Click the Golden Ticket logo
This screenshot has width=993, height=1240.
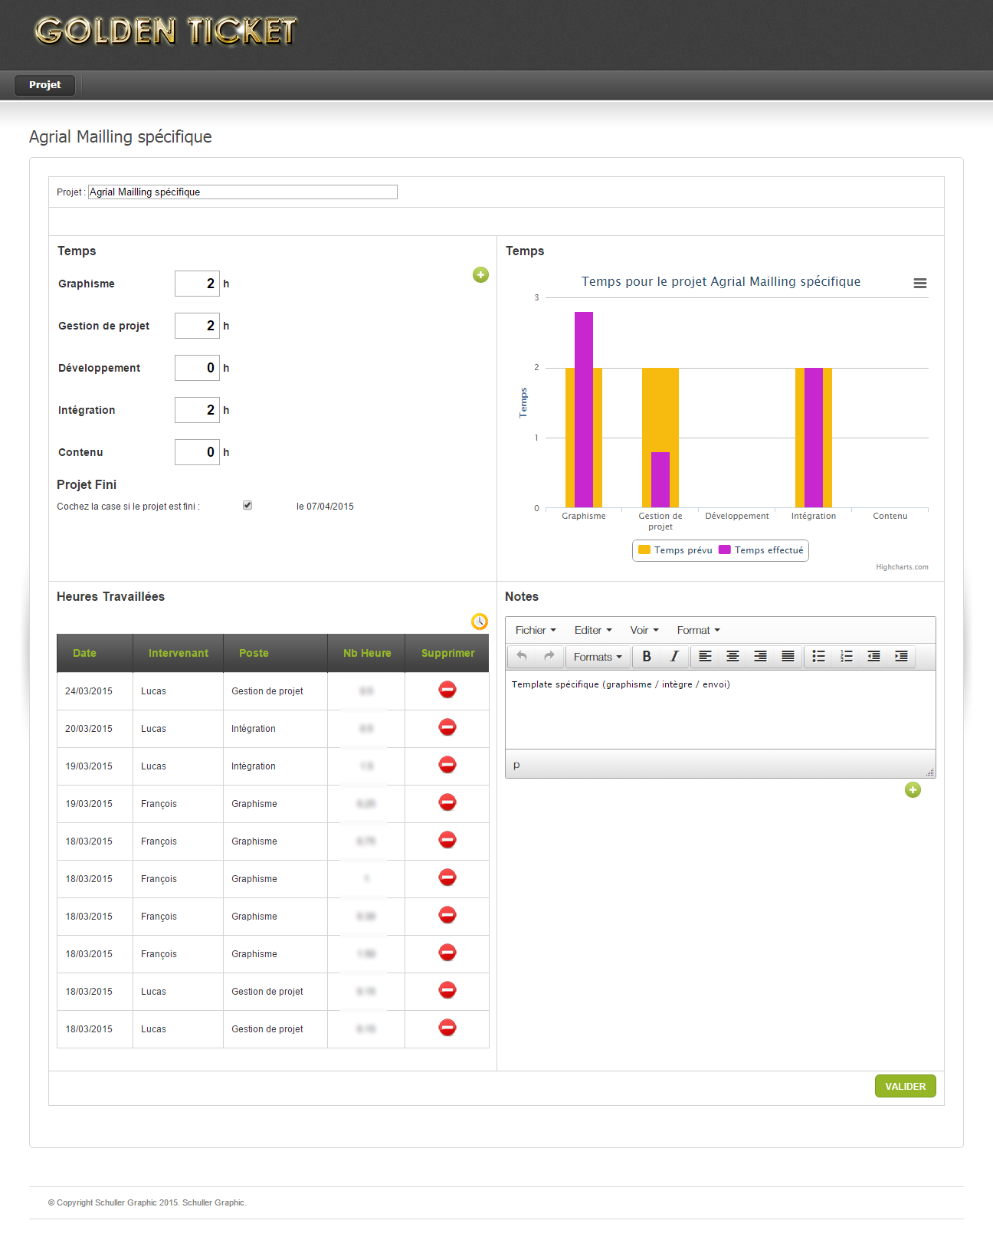[x=165, y=31]
